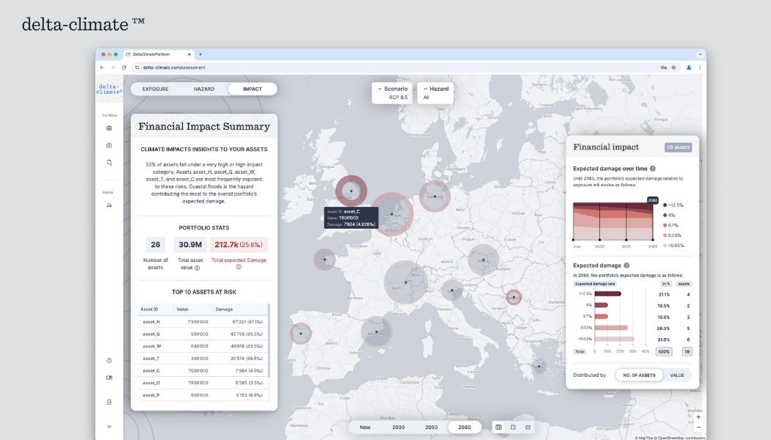The width and height of the screenshot is (771, 440).
Task: Click Total asset value info icon
Action: pyautogui.click(x=198, y=268)
